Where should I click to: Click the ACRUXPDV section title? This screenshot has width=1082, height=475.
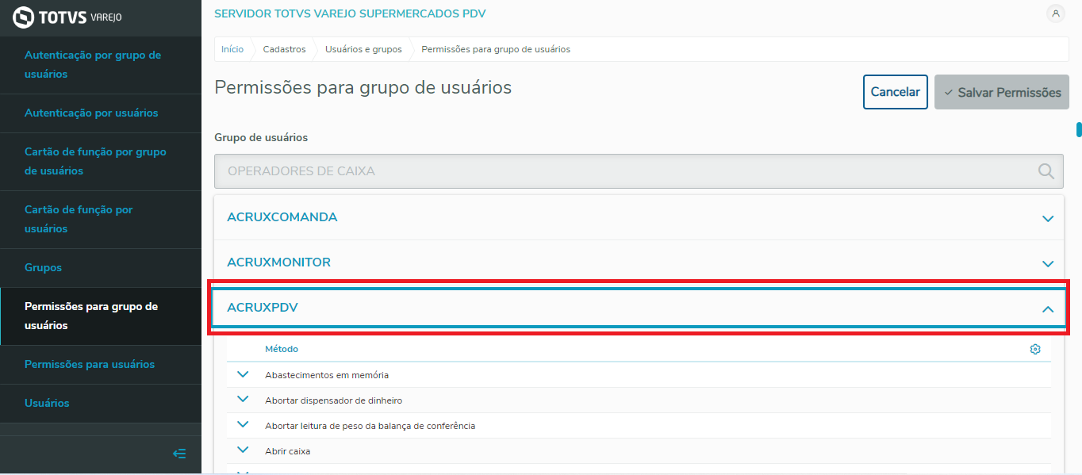pos(263,308)
